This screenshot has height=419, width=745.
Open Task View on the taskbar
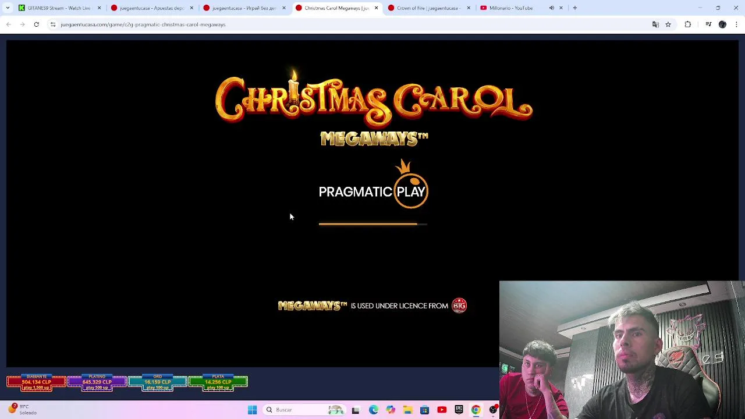click(x=356, y=410)
